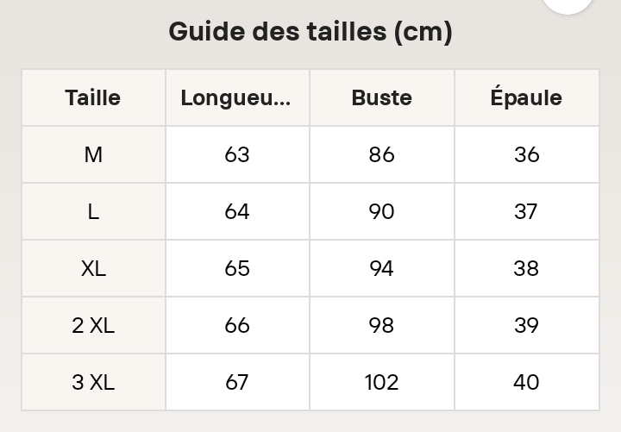Image resolution: width=621 pixels, height=432 pixels.
Task: Click length value 65 for size XL
Action: 237,268
